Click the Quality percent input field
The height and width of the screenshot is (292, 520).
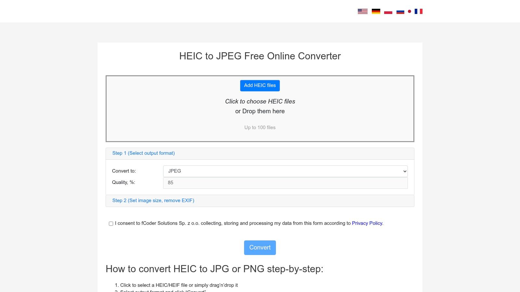tap(285, 183)
